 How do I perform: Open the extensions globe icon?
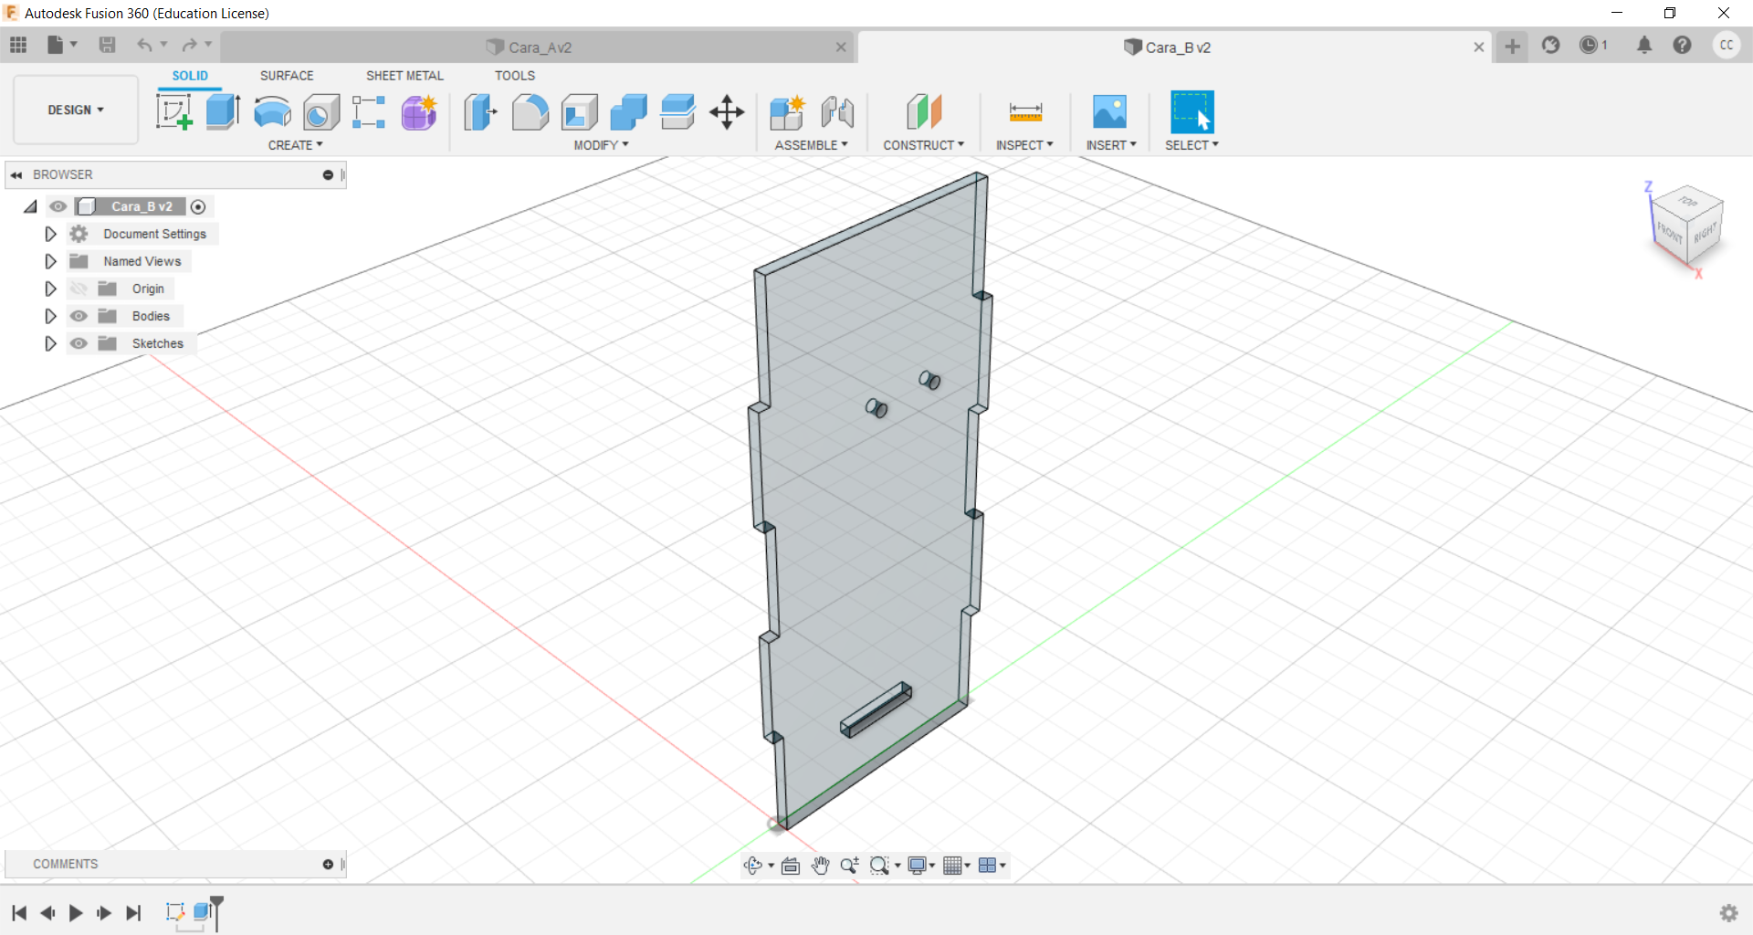point(1550,45)
